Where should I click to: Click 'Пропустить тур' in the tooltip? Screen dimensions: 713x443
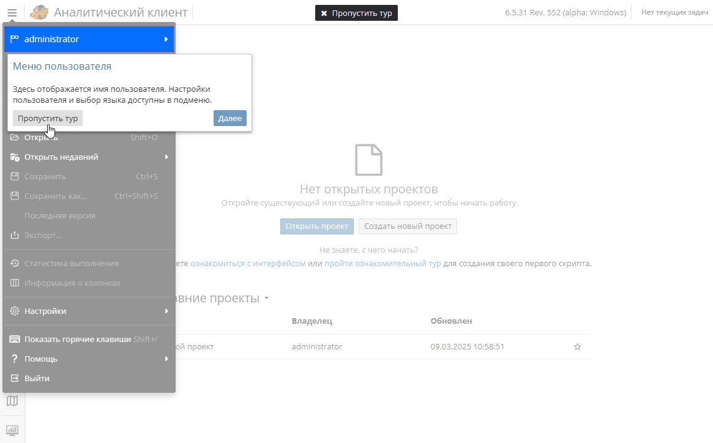pos(48,118)
